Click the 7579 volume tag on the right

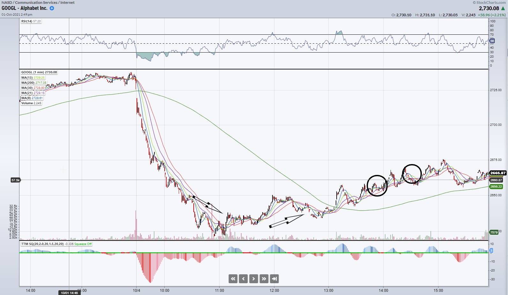pyautogui.click(x=494, y=232)
